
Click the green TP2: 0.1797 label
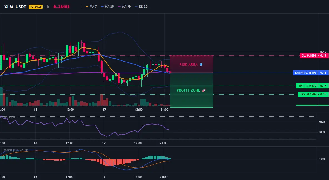308,94
